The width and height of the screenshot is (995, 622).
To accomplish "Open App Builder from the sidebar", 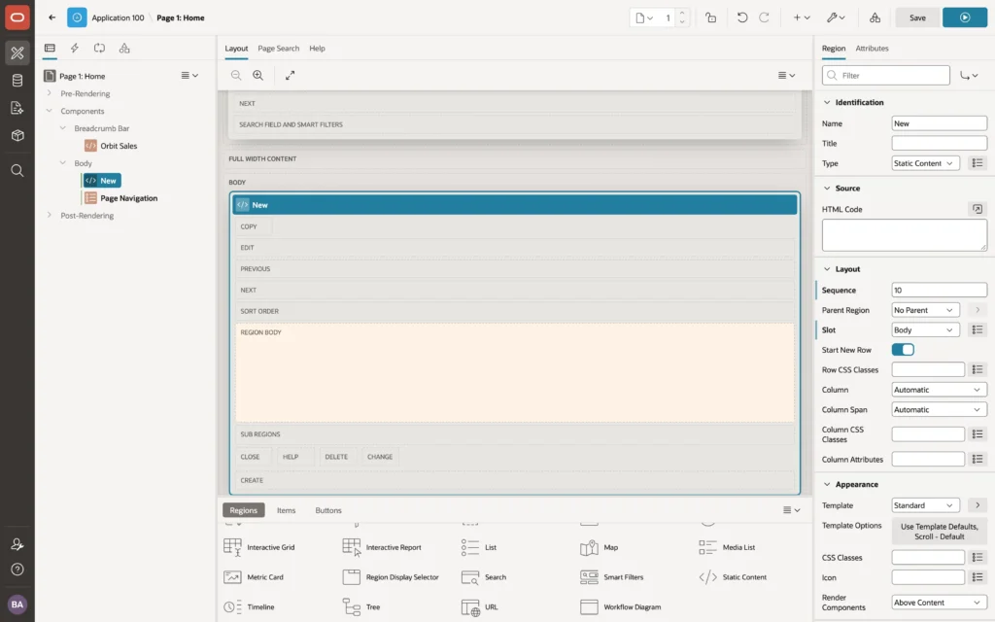I will (x=17, y=52).
